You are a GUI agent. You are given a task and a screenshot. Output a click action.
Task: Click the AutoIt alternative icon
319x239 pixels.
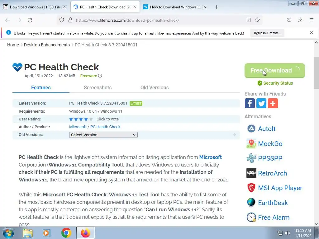click(x=251, y=129)
